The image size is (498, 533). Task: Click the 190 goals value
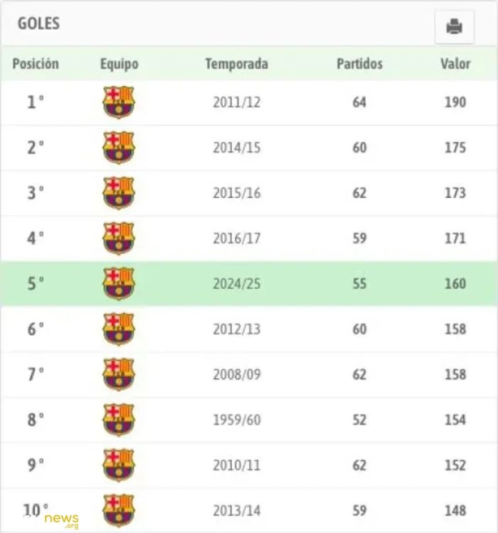(x=455, y=102)
